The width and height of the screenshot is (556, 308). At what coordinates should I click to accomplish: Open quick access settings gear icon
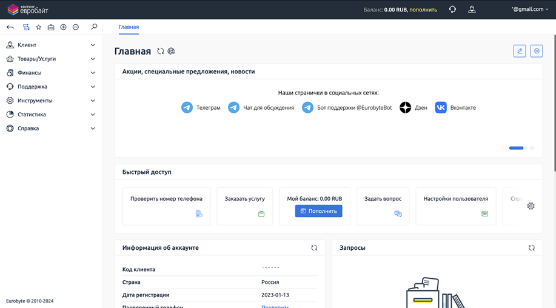(x=531, y=206)
